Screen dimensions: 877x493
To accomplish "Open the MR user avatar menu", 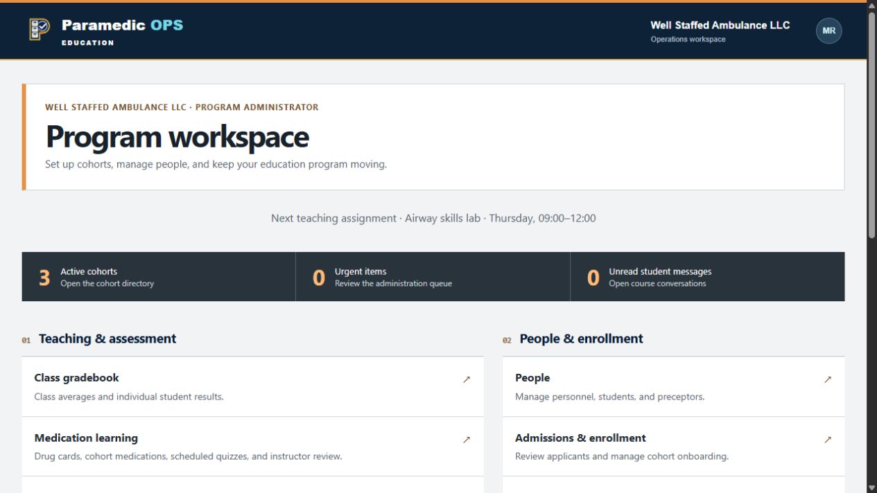I will pyautogui.click(x=828, y=31).
